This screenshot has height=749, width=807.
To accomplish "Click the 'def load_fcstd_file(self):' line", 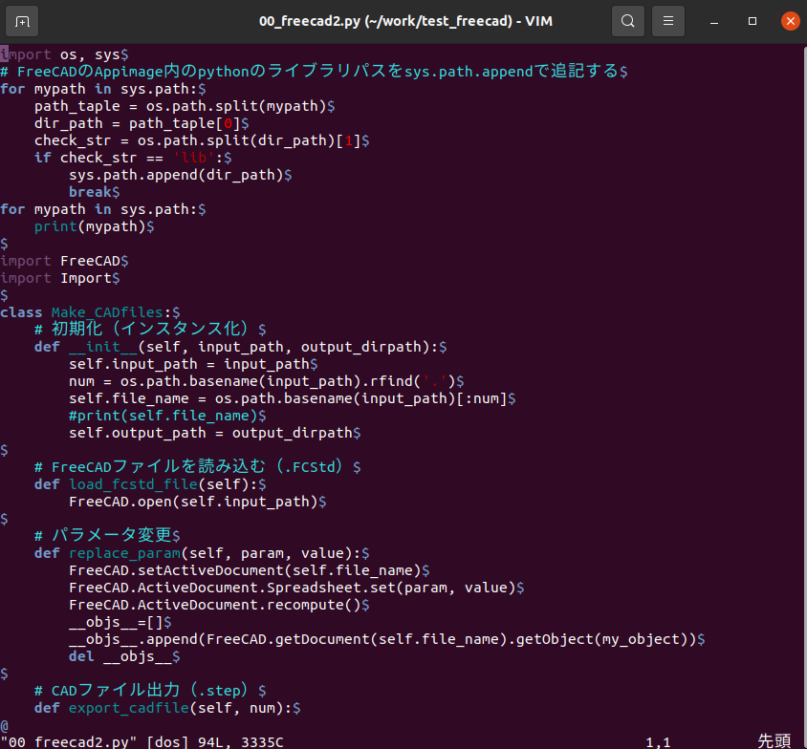I will [150, 484].
